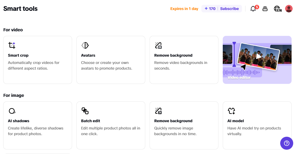Click the help question mark button
297x154 pixels.
point(286,143)
